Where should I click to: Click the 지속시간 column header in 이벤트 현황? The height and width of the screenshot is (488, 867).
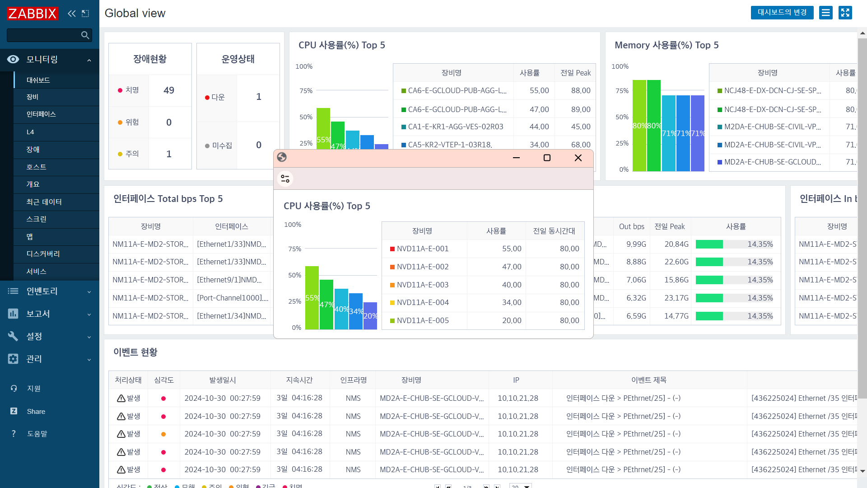[x=299, y=380]
